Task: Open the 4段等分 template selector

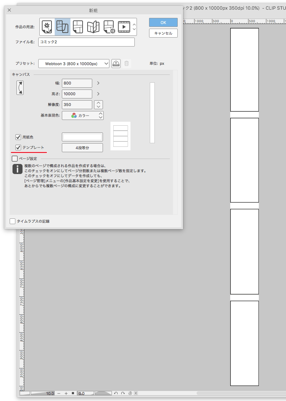Action: click(83, 148)
